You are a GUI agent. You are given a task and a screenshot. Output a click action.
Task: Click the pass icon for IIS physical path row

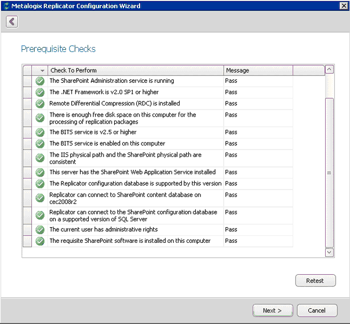click(x=40, y=158)
